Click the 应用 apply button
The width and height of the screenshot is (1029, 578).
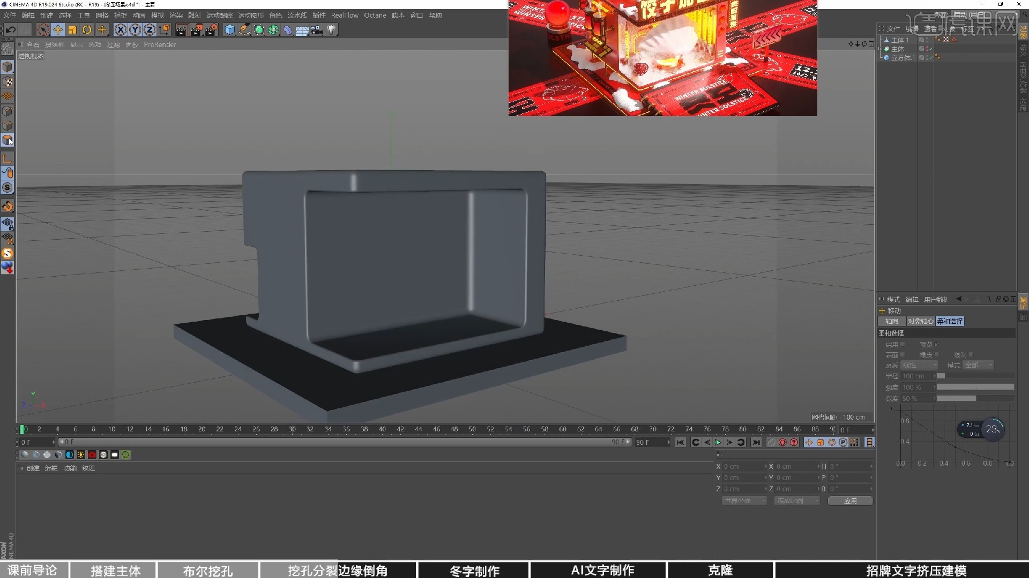coord(851,501)
